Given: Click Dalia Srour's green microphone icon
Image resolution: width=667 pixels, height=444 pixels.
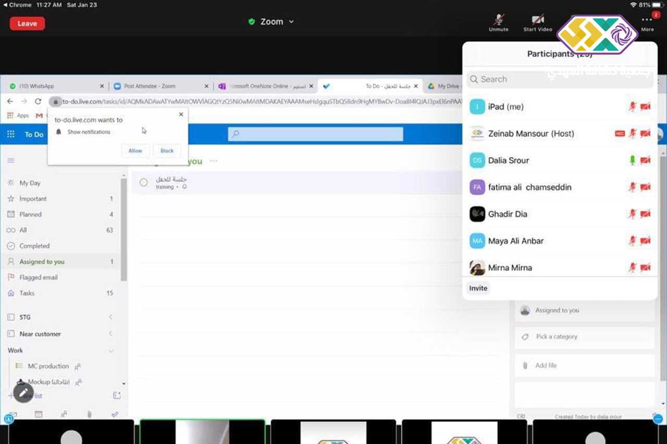Looking at the screenshot, I should point(632,160).
